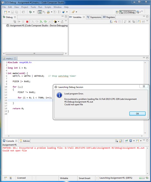
Task: Minimize the Variables view panel
Action: pyautogui.click(x=144, y=16)
